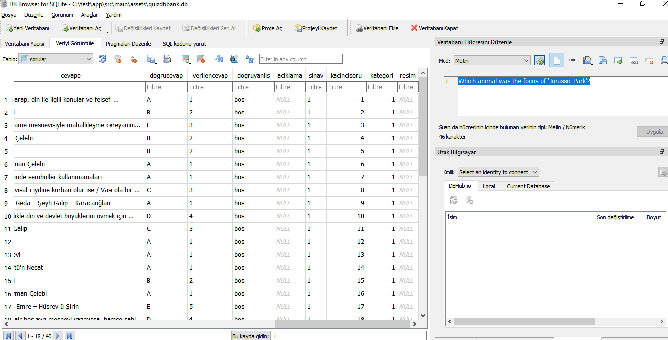Screen dimensions: 668x340
Task: Click Veritabanı Aç toolbar button
Action: coord(81,28)
